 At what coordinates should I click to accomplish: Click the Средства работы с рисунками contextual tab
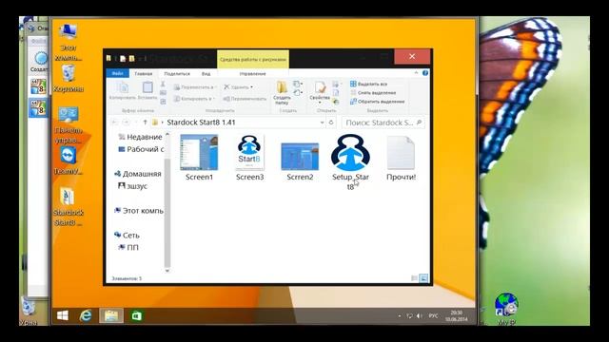253,59
